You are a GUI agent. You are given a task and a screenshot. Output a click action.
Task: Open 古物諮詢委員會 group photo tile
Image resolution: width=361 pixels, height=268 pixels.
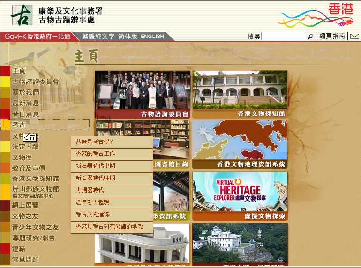click(x=143, y=95)
